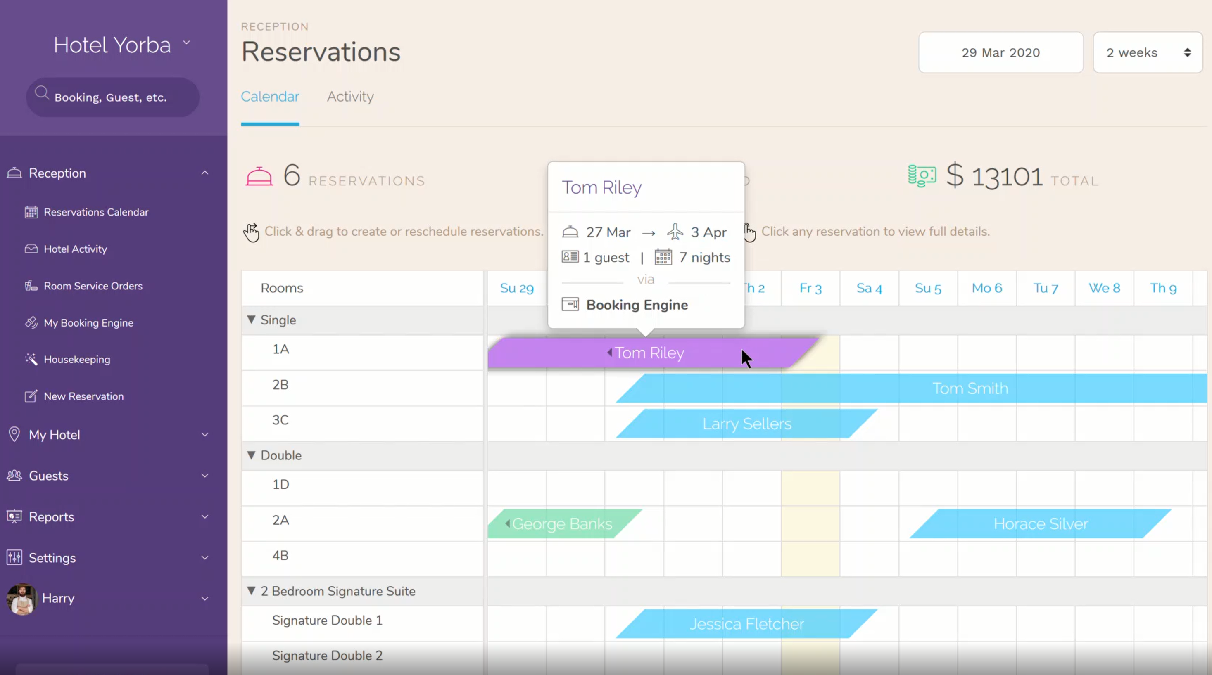Collapse the Reception menu section

204,173
